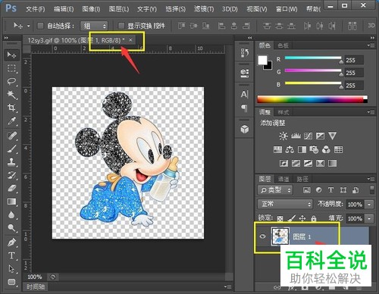Viewport: 379px width, 294px height.
Task: Switch to the 色板 tab
Action: click(x=283, y=45)
